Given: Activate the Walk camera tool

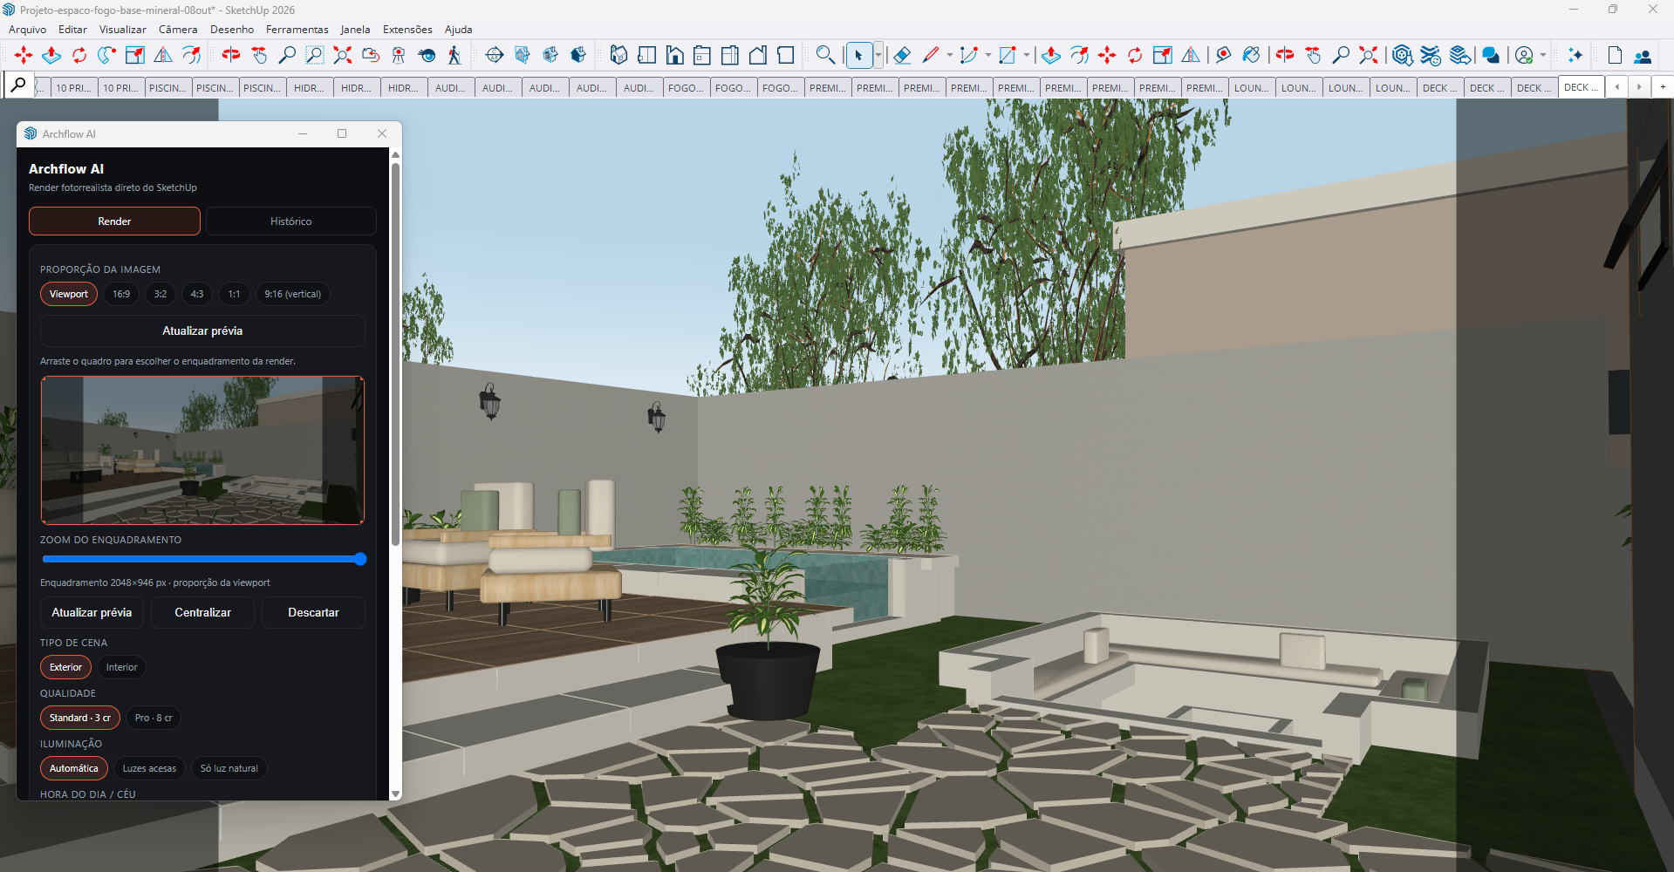Looking at the screenshot, I should pyautogui.click(x=454, y=55).
